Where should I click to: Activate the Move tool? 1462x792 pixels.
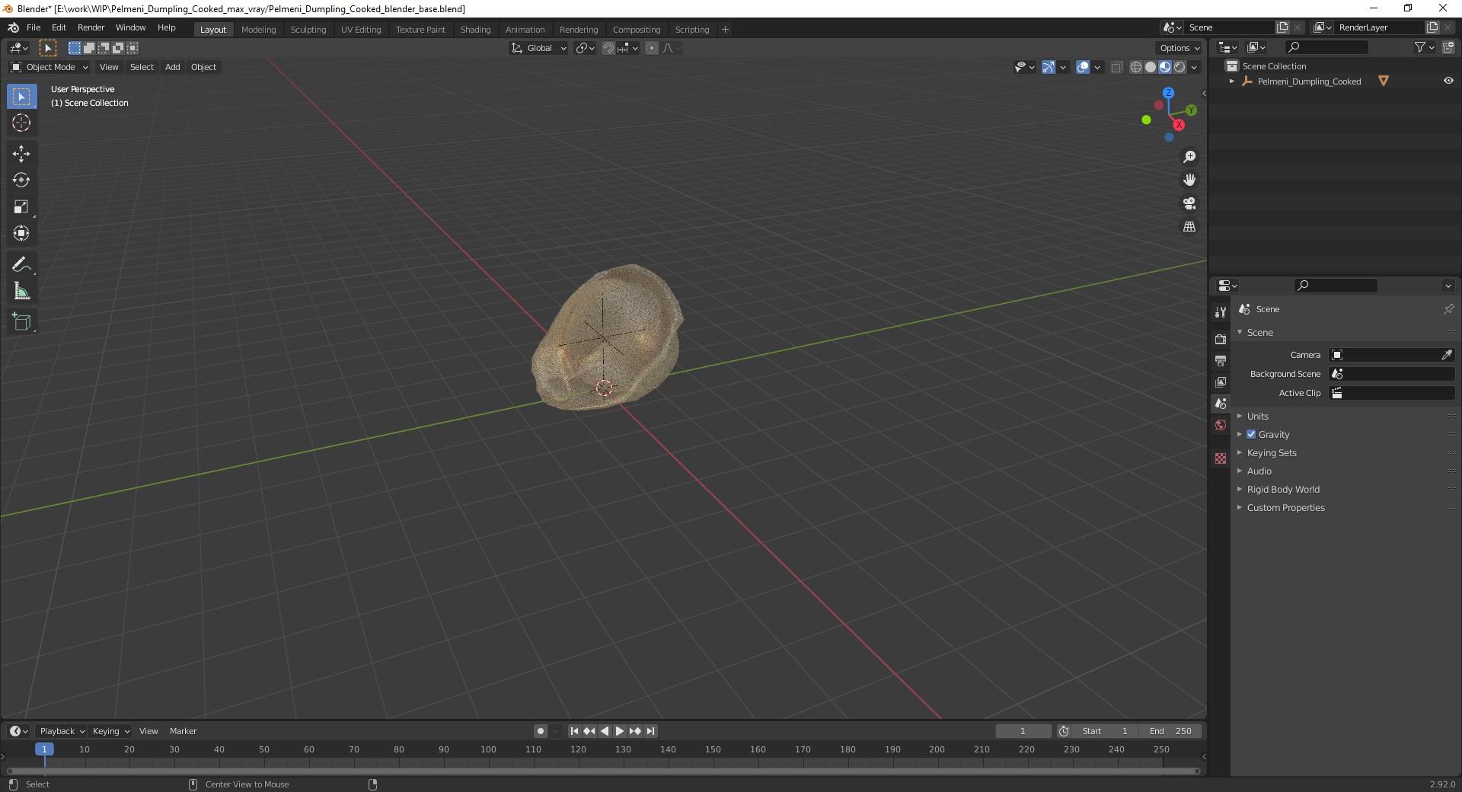[21, 153]
